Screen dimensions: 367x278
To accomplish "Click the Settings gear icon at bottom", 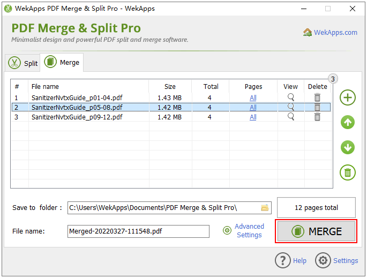I will pos(323,260).
